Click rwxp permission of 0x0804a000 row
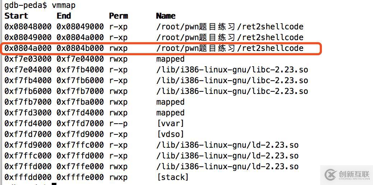The image size is (373, 185). click(x=119, y=48)
